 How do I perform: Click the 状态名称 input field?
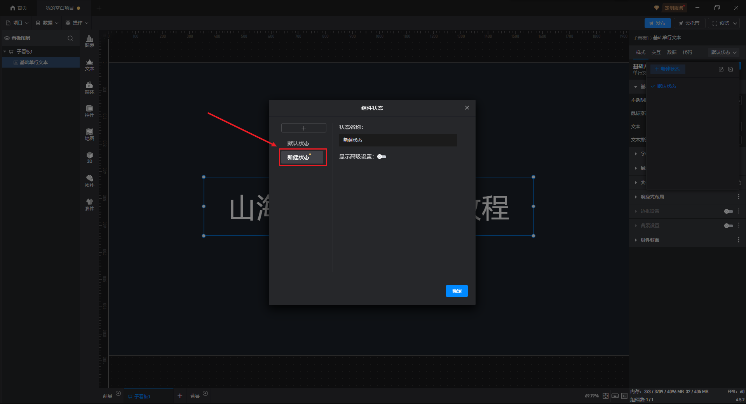point(398,140)
